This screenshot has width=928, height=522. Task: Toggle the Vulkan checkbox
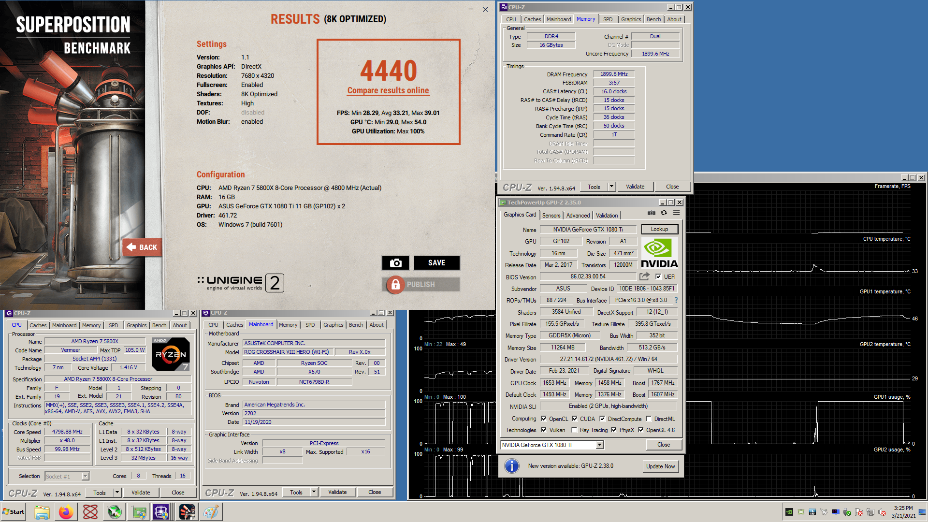pyautogui.click(x=544, y=430)
